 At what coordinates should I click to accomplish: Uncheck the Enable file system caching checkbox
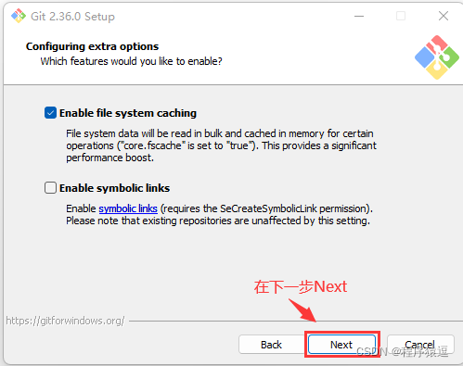pos(50,113)
